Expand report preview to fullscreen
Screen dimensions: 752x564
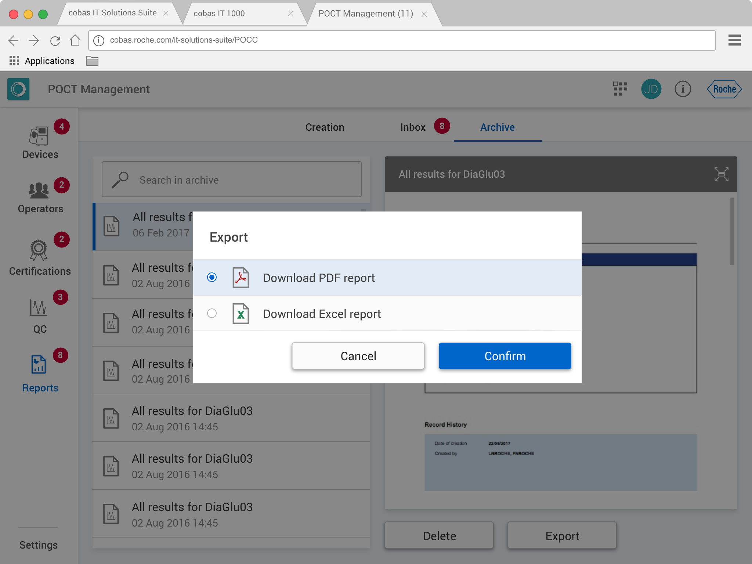click(721, 174)
